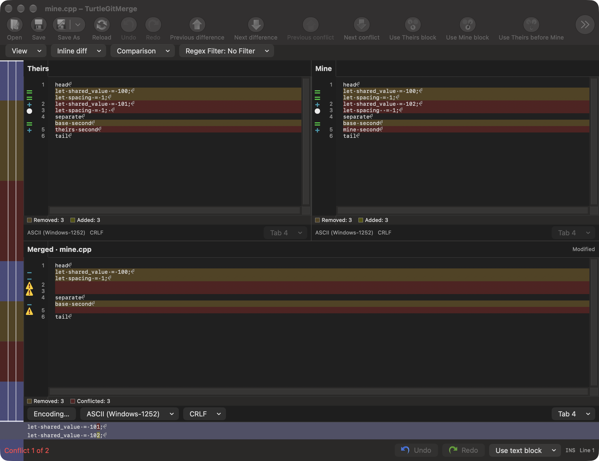
Task: Open the Use text block dropdown
Action: tap(525, 451)
